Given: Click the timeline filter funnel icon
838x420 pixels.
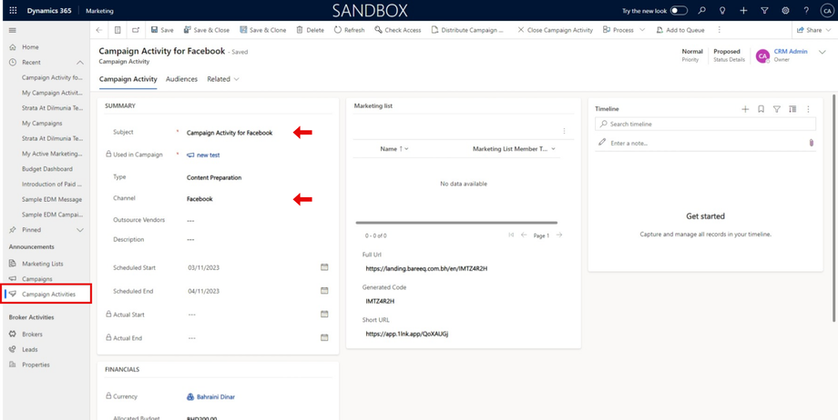Looking at the screenshot, I should [x=777, y=109].
